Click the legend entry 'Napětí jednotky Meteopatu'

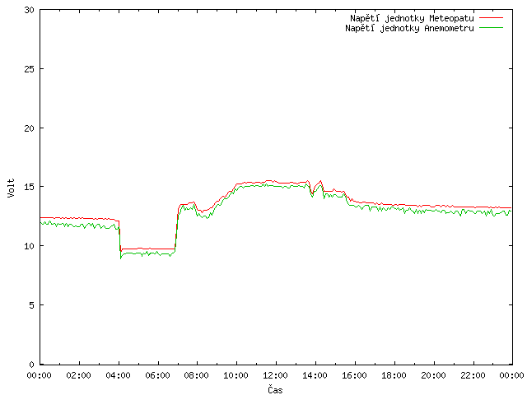point(412,18)
